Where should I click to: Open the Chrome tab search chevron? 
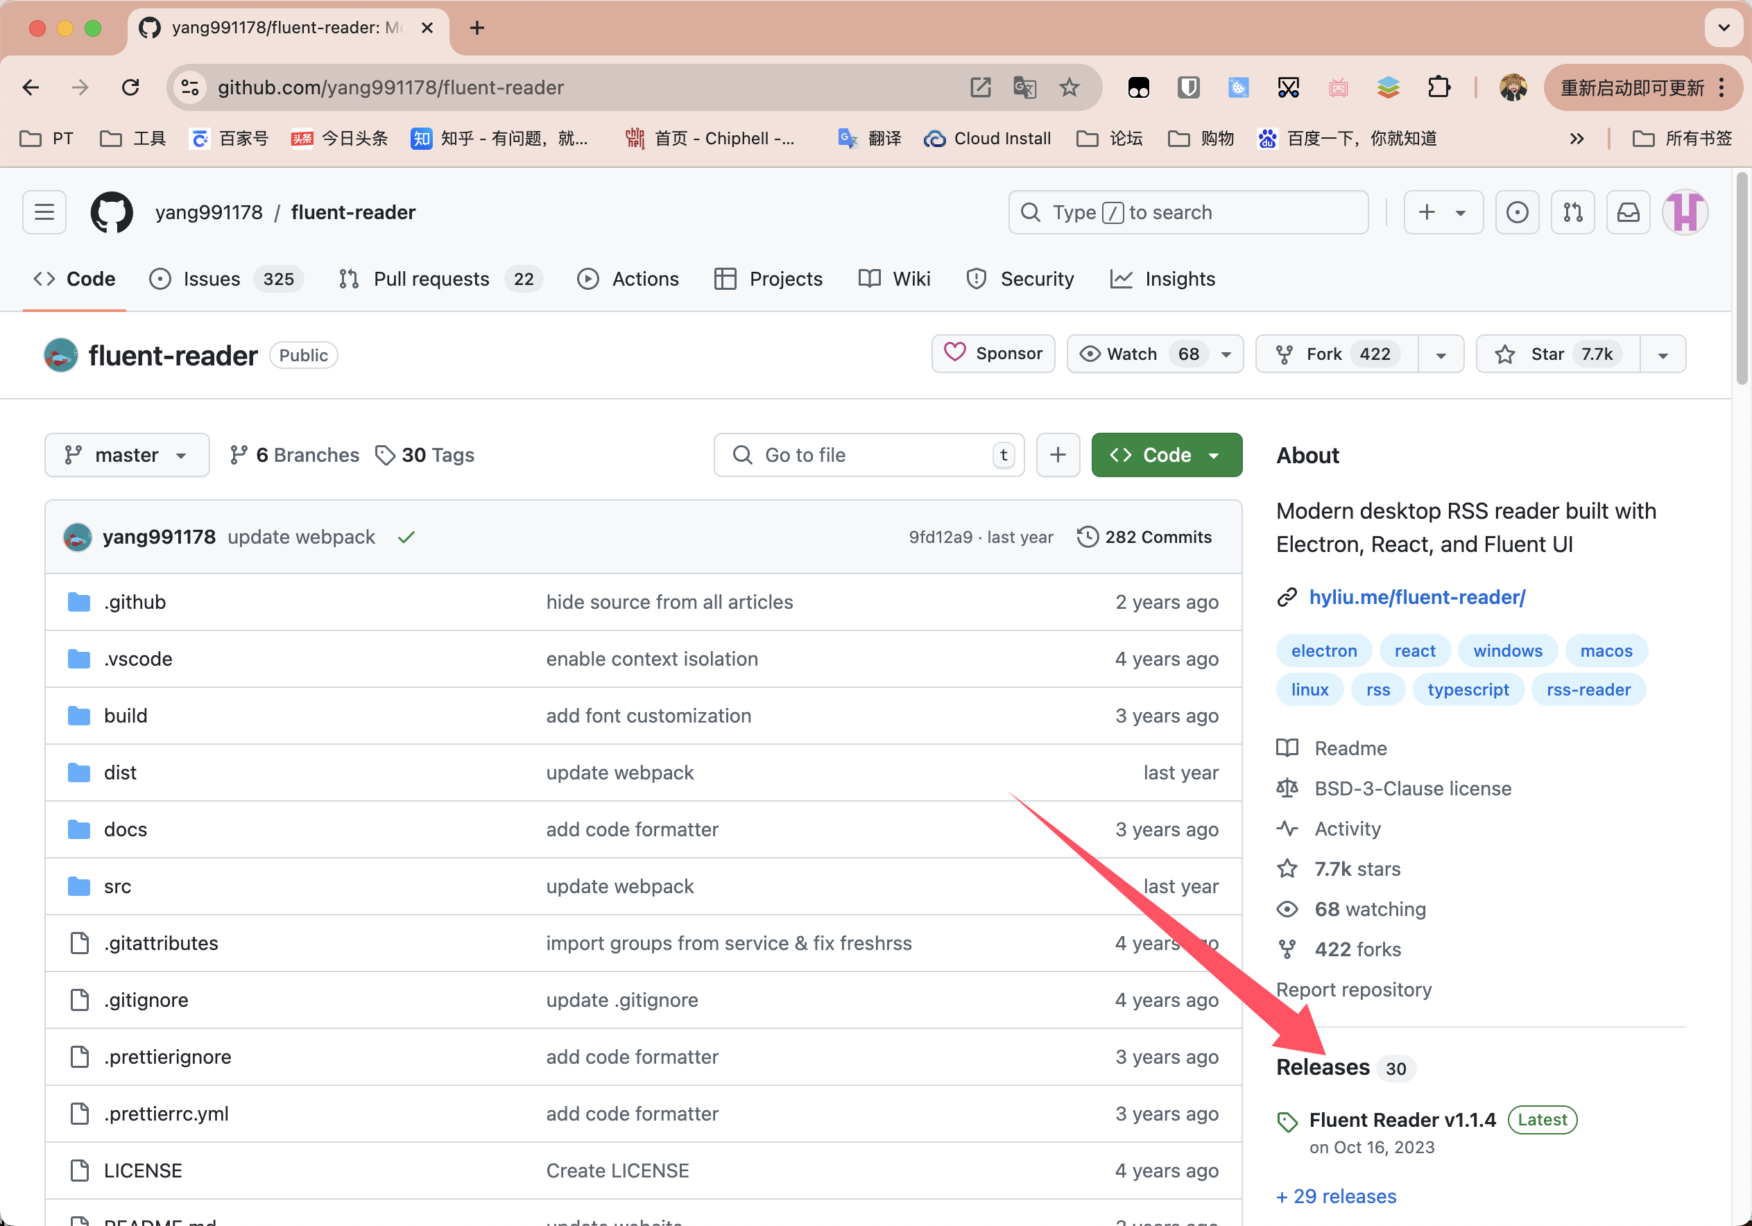(x=1724, y=28)
